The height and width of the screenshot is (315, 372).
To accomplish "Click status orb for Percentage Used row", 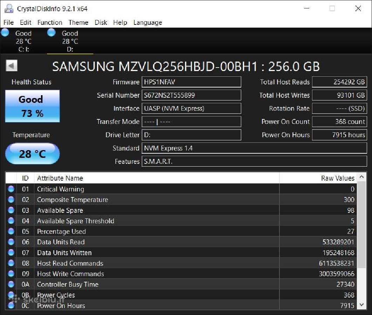I will pos(11,231).
